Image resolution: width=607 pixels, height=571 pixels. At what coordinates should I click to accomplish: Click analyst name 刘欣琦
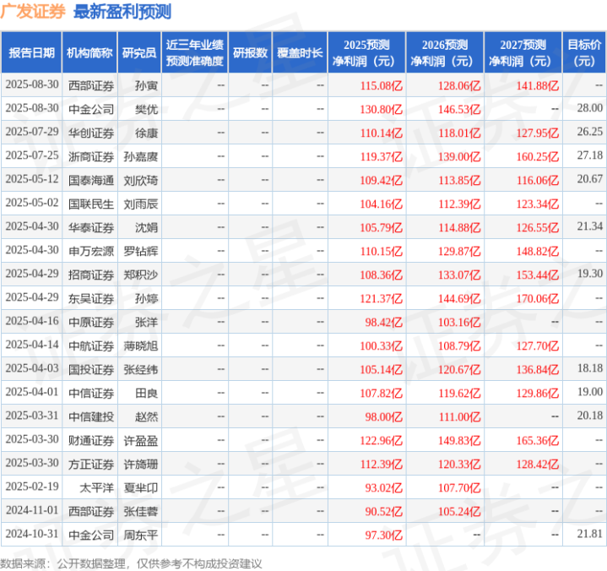(x=140, y=181)
